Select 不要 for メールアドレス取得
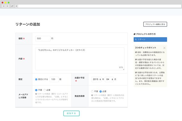182x121 pixels. [36, 90]
